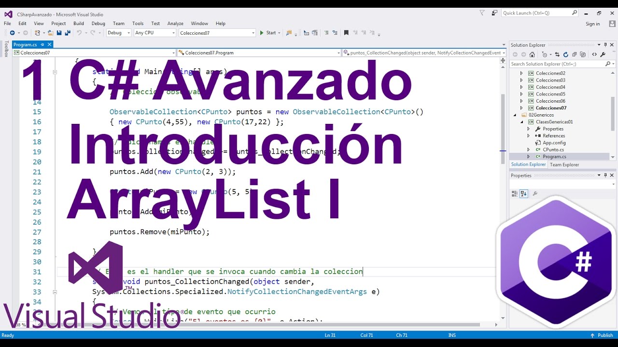Click the Open File toolbar icon
618x347 pixels.
(50, 33)
